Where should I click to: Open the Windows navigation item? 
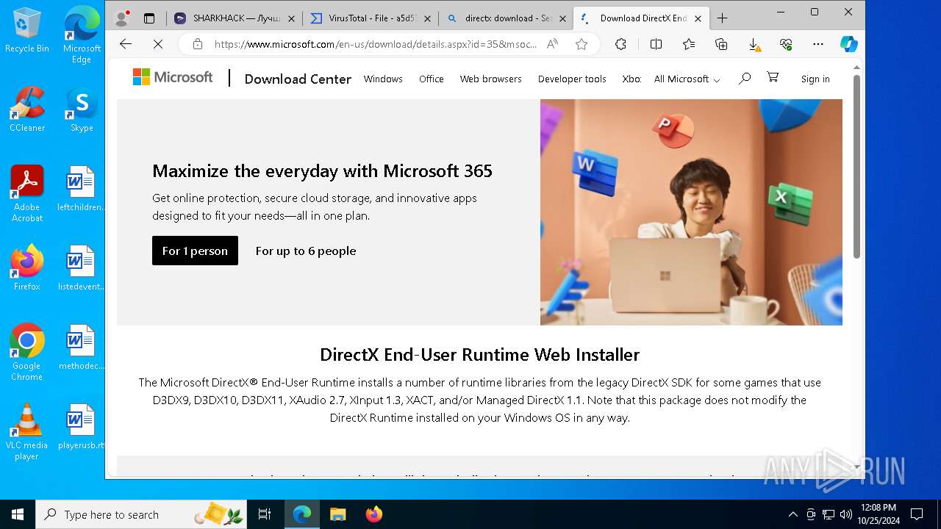point(383,79)
